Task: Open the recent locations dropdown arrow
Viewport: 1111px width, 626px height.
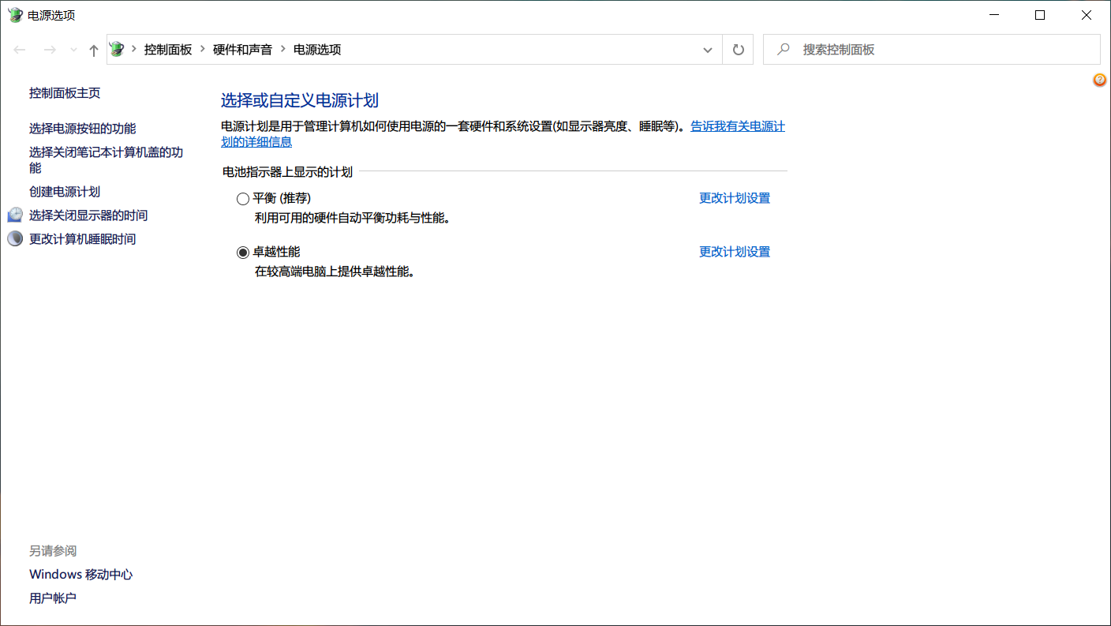Action: tap(73, 50)
